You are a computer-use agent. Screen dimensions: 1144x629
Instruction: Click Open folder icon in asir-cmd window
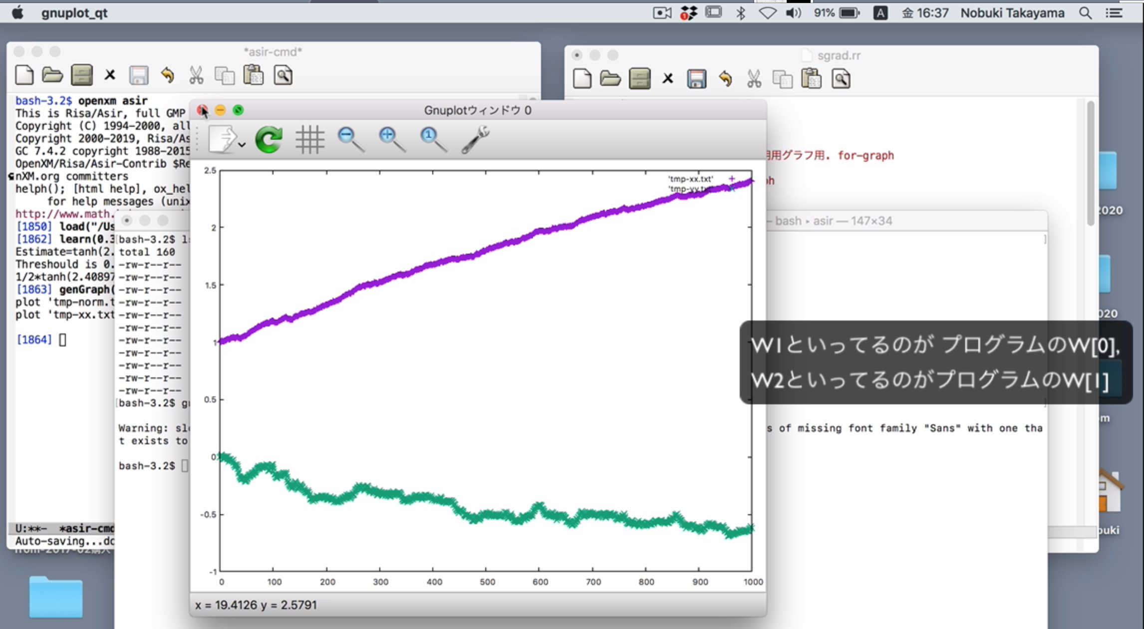pos(52,75)
